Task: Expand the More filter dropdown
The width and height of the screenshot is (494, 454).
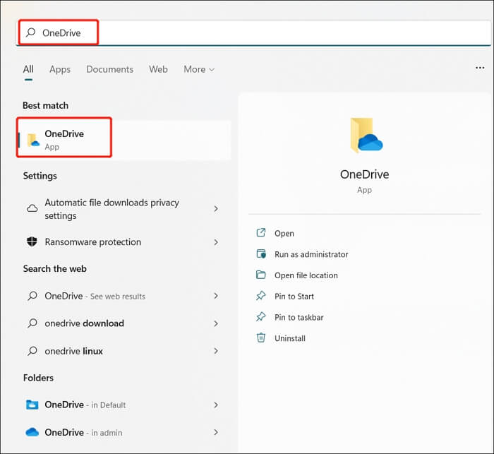Action: click(x=198, y=69)
